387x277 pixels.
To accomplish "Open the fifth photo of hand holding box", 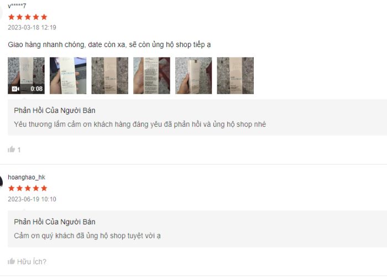I will 193,76.
